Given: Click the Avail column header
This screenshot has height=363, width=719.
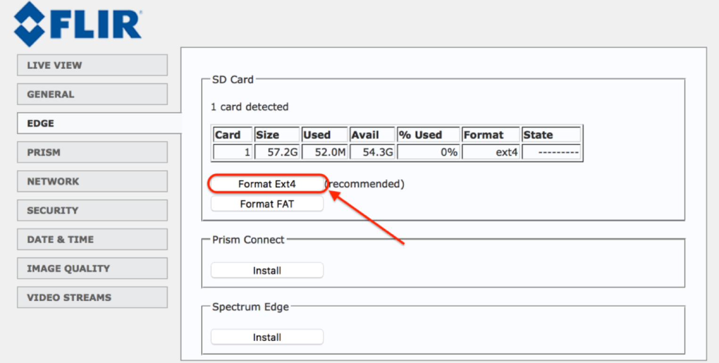Looking at the screenshot, I should [372, 135].
